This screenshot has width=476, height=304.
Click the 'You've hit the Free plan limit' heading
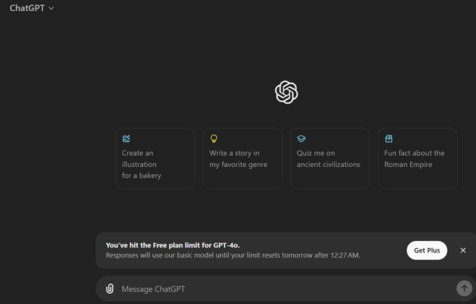173,245
